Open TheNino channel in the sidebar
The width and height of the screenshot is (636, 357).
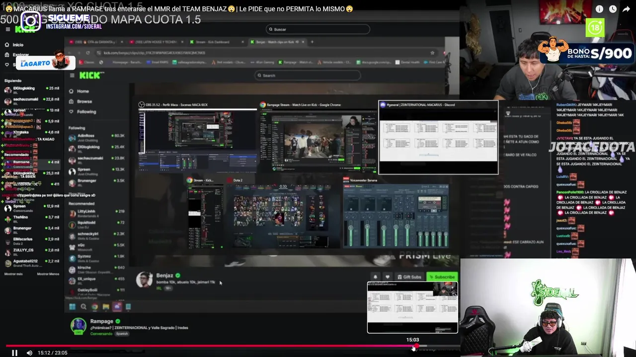pos(32,219)
